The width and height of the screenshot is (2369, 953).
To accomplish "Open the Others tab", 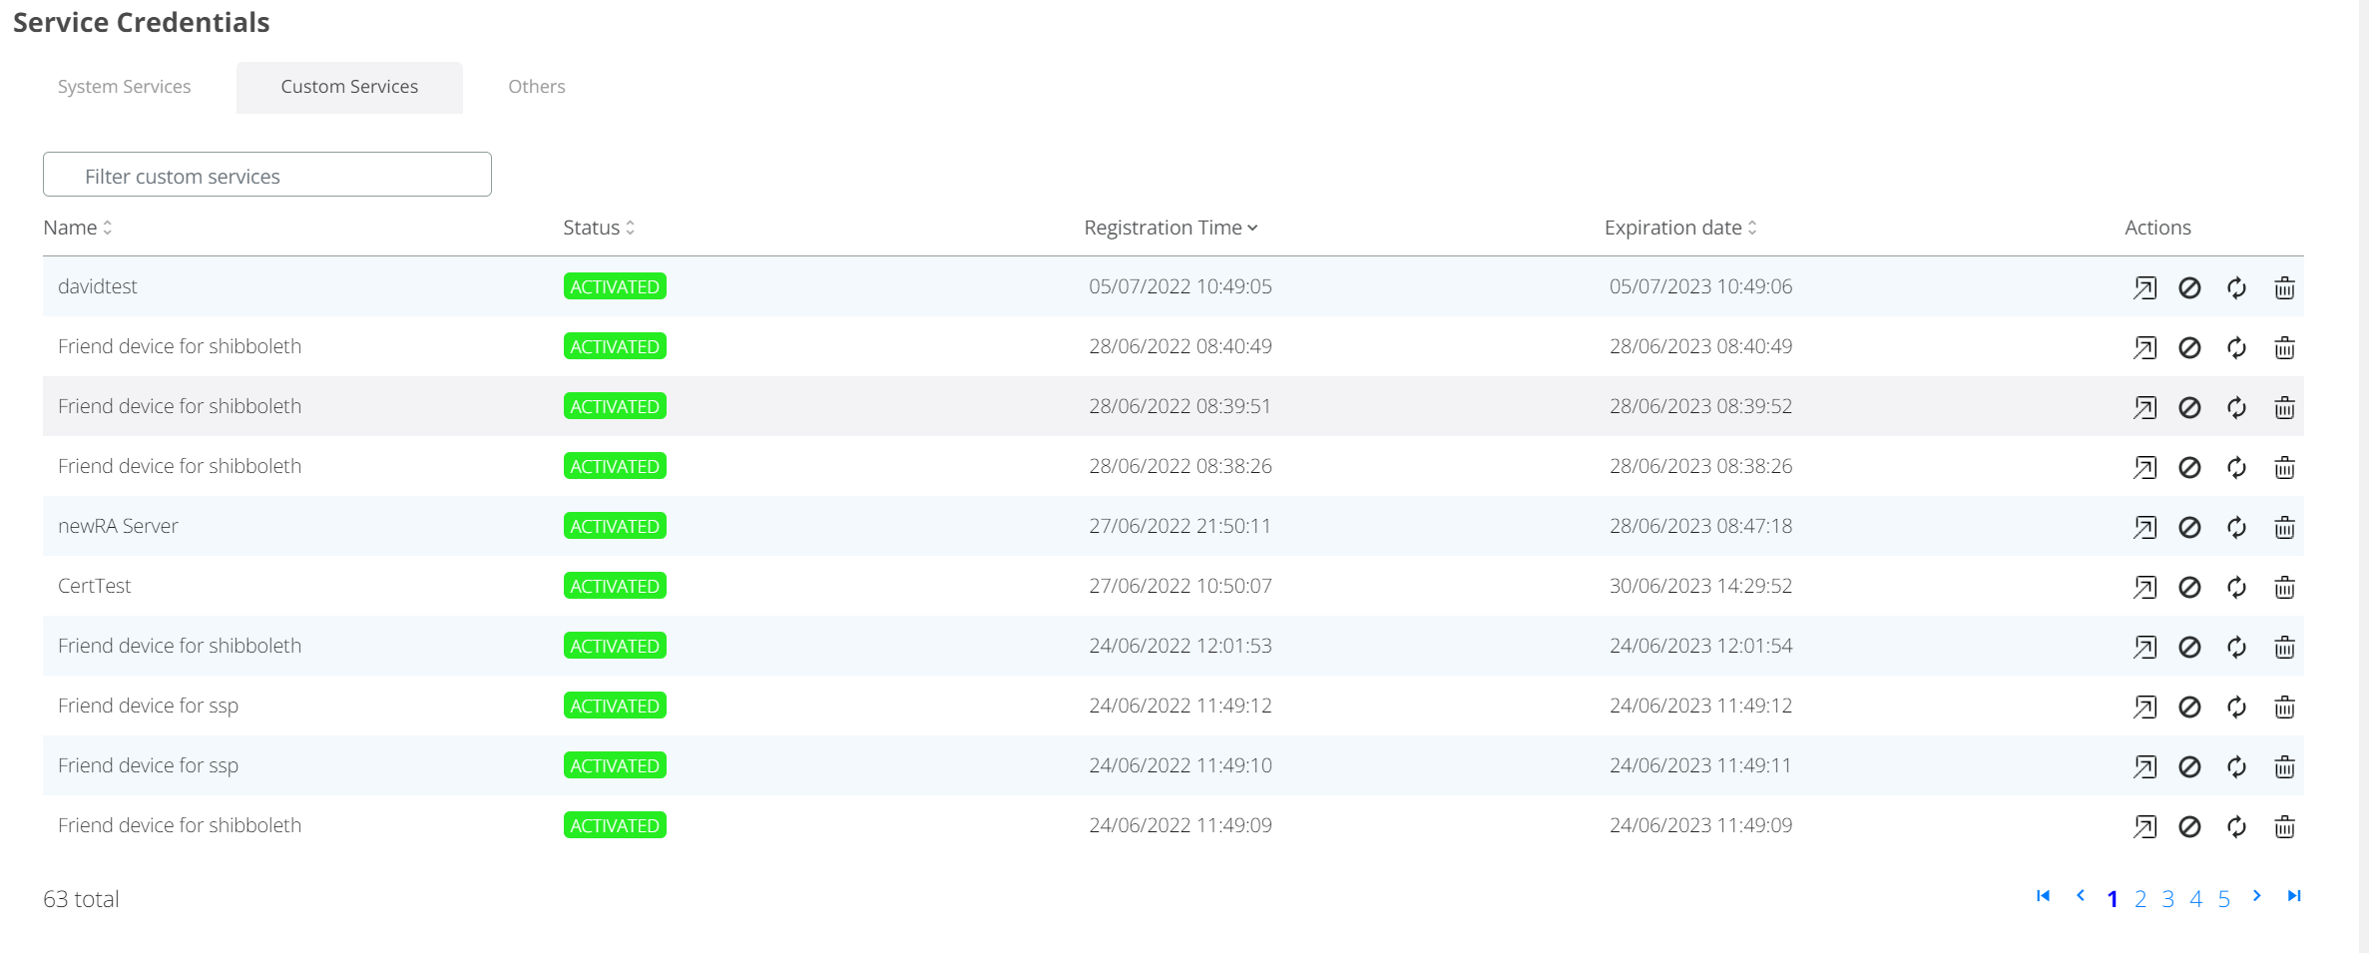I will [x=537, y=87].
